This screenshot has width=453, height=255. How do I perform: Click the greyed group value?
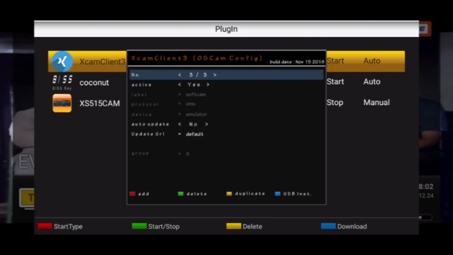click(187, 154)
